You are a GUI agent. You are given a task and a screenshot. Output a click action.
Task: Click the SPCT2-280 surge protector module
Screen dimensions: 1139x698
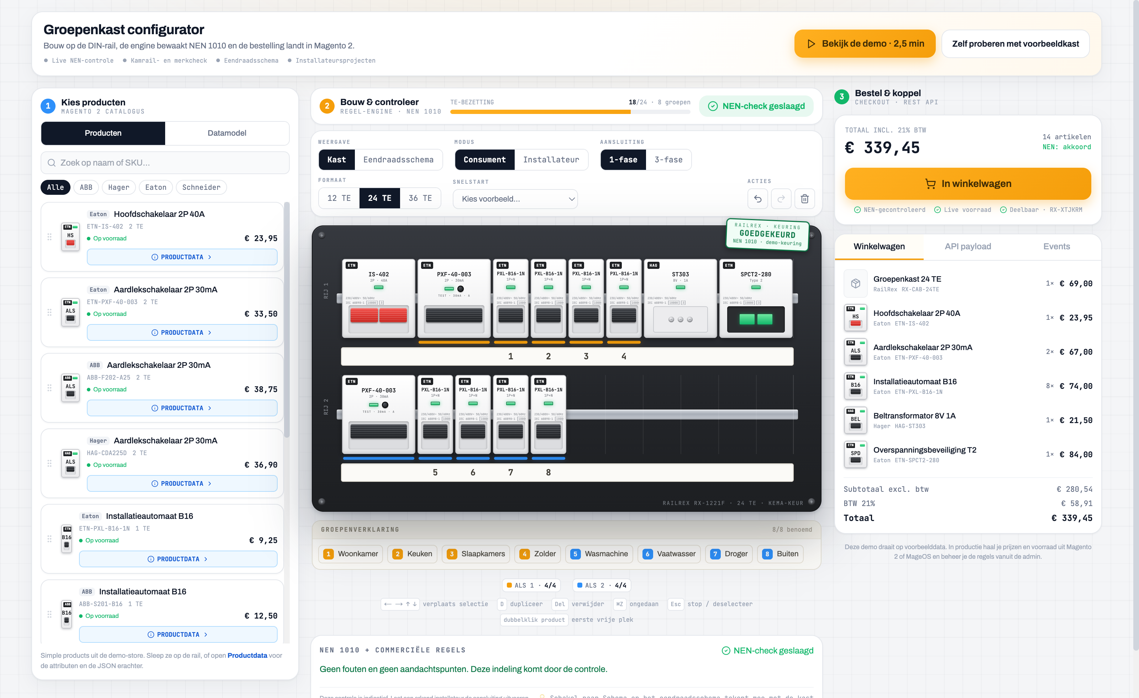coord(756,298)
